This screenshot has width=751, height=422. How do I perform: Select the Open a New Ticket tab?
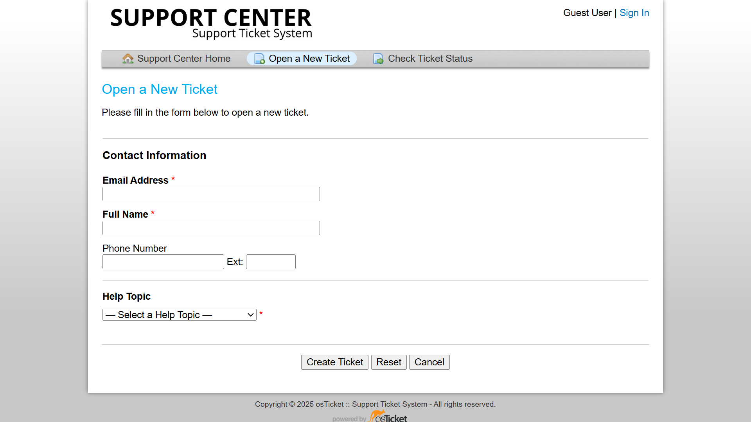pos(302,59)
